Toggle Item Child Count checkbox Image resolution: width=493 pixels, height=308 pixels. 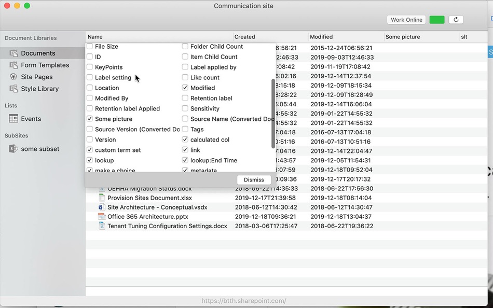185,57
